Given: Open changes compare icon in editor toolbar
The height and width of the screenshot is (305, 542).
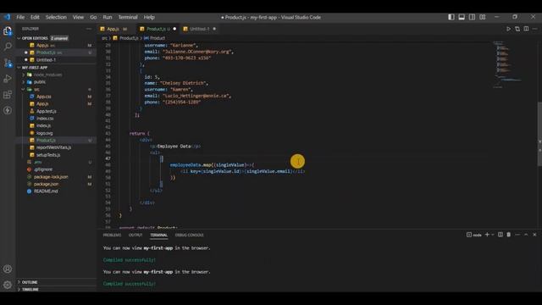Looking at the screenshot, I should pos(517,29).
